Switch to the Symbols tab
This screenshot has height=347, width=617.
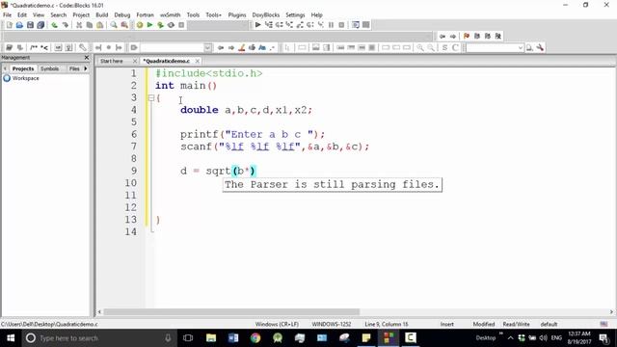click(49, 68)
